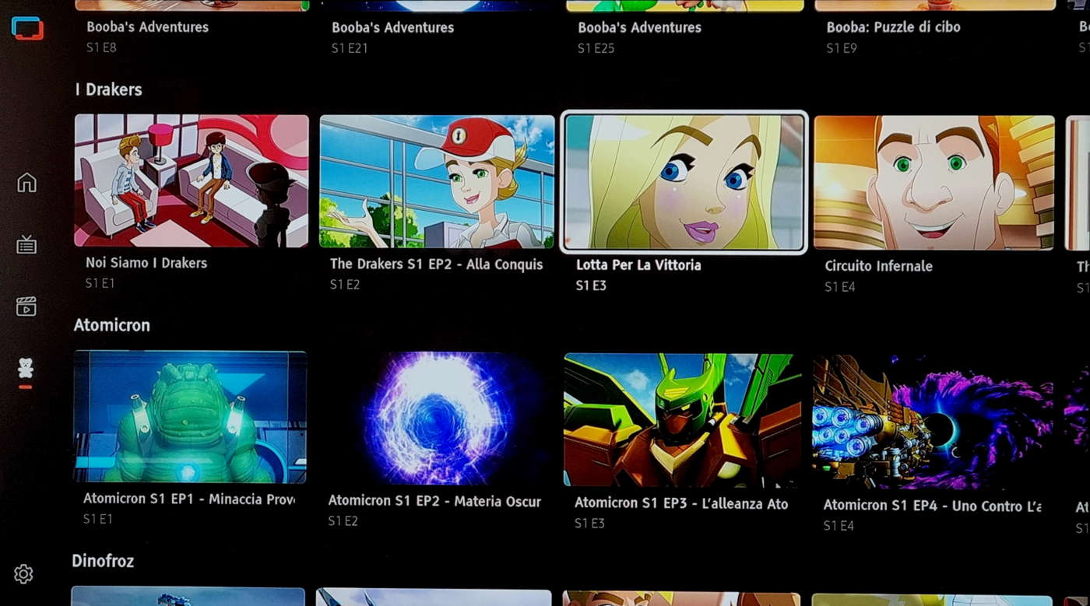Viewport: 1090px width, 606px height.
Task: Click the "S1 E9" episode label
Action: (842, 48)
